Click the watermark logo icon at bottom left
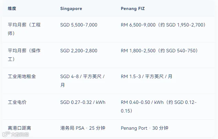This screenshot has width=218, height=139. pos(6,134)
